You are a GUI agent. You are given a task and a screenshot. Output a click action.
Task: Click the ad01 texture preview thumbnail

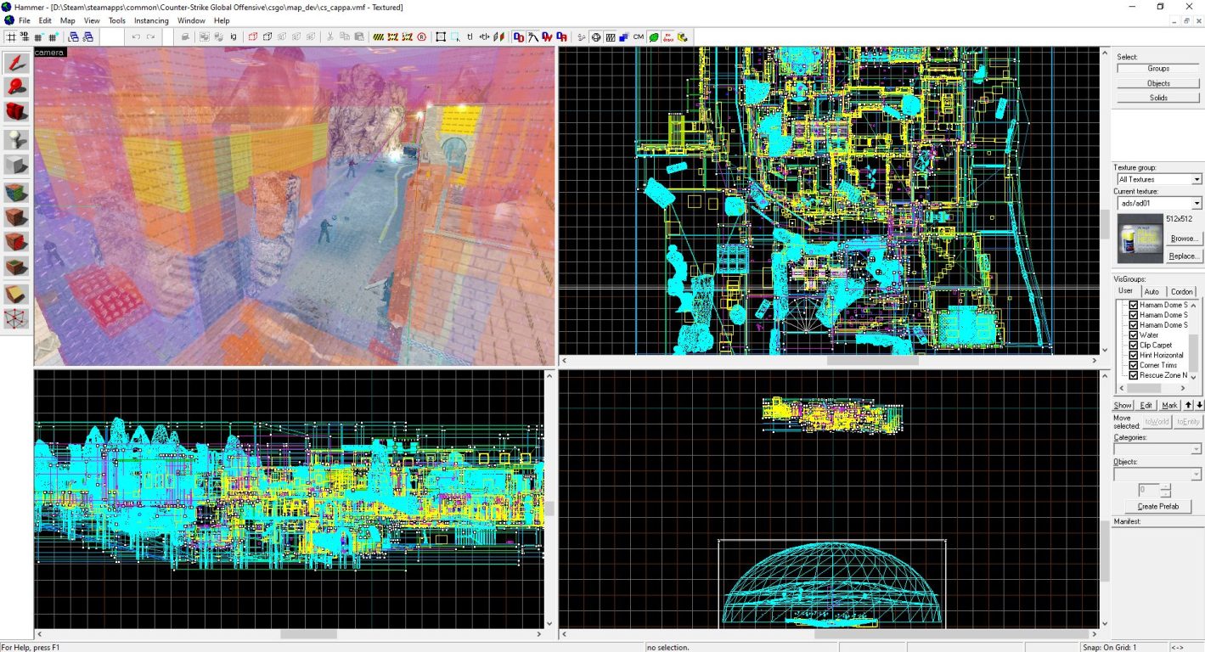pos(1140,239)
